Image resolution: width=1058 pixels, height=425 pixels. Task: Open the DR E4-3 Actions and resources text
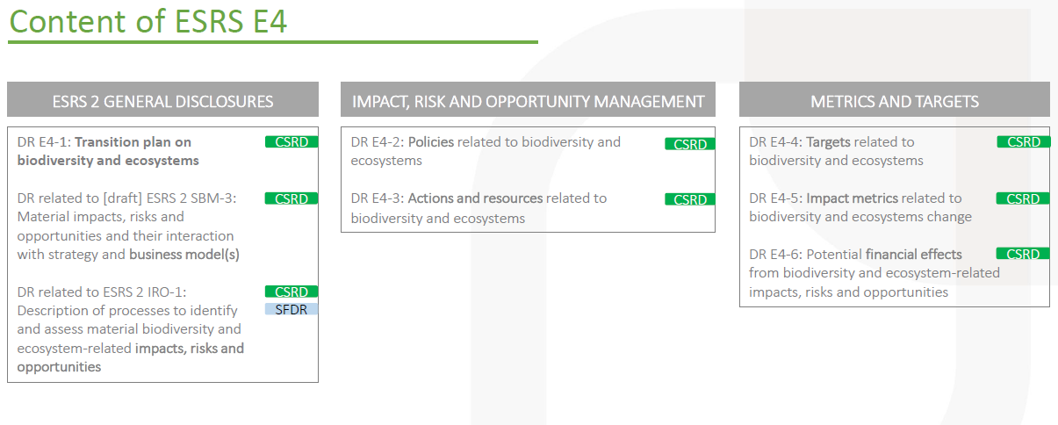[x=479, y=208]
